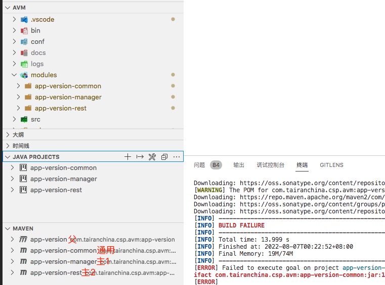
Task: Expand the bin folder chevron
Action: pos(14,30)
